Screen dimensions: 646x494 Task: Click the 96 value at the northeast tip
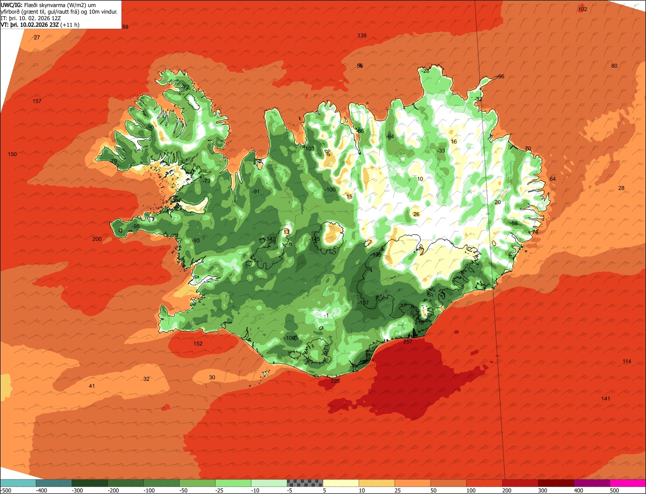(501, 76)
